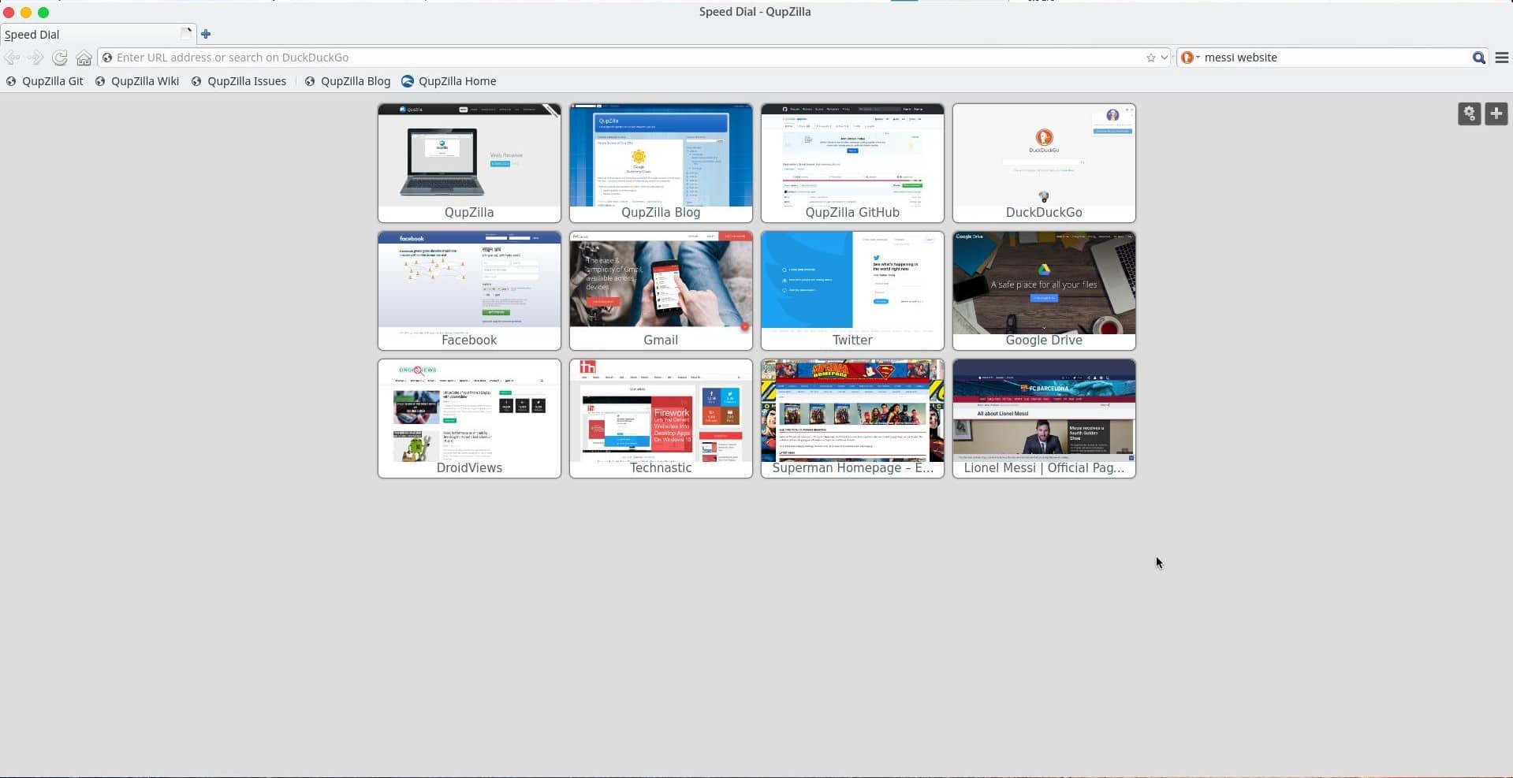The height and width of the screenshot is (778, 1513).
Task: Open Speed Dial settings gear
Action: tap(1469, 114)
